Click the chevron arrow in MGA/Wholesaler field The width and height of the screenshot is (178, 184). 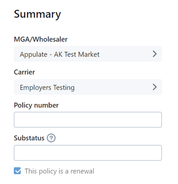pos(155,54)
